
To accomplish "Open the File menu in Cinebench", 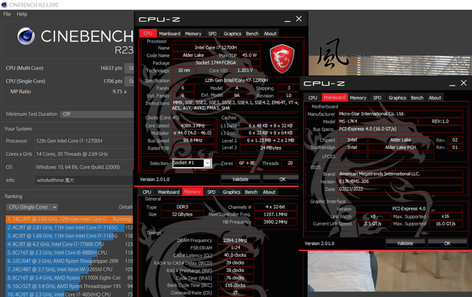I will (x=7, y=14).
